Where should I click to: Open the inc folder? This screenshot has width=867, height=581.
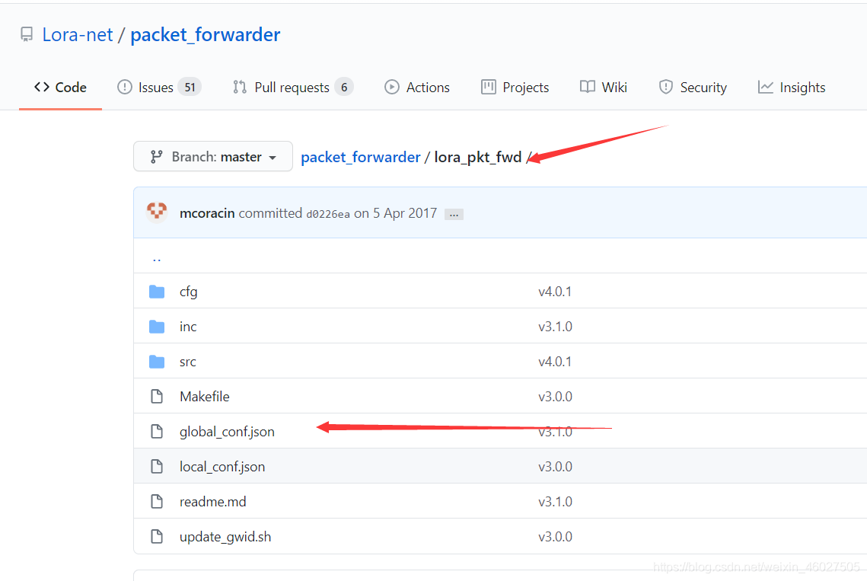pos(188,327)
